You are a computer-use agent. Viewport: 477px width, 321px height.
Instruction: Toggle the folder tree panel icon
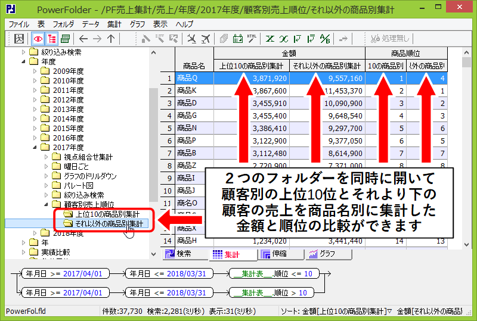(x=51, y=39)
